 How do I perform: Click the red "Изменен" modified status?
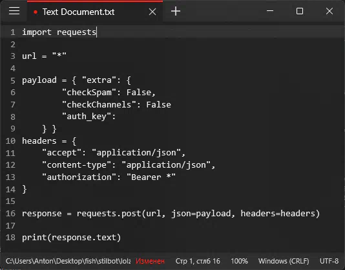[150, 261]
